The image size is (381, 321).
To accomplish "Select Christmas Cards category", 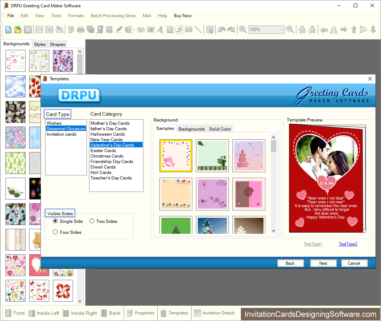I will (116, 156).
